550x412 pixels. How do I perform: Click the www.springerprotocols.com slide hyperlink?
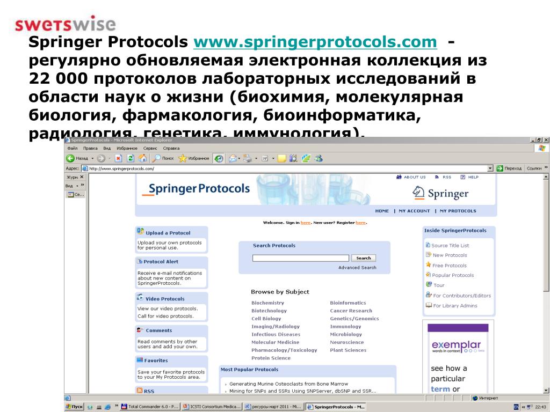(x=315, y=42)
